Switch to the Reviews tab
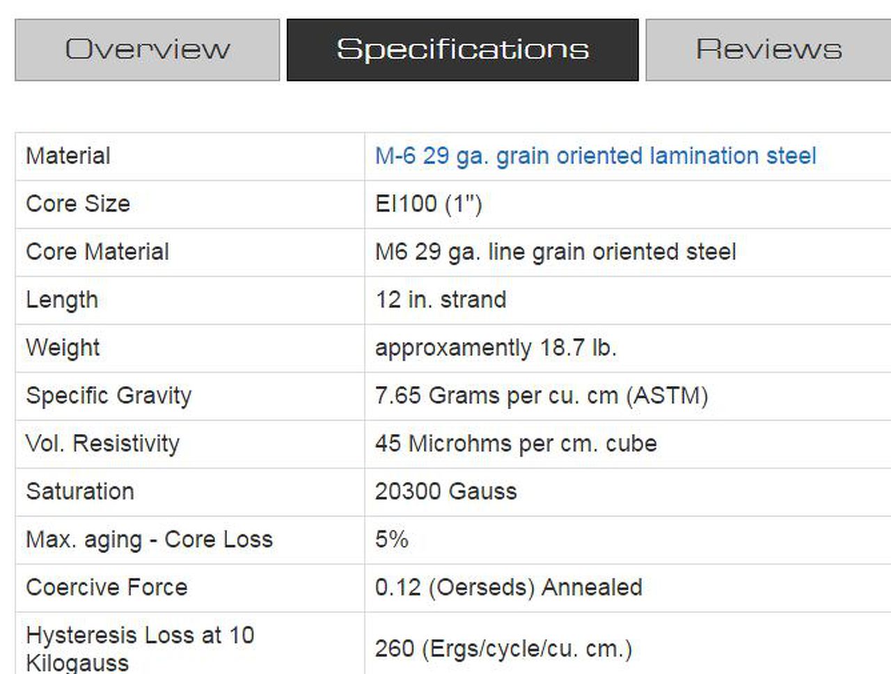The image size is (891, 674). (768, 50)
